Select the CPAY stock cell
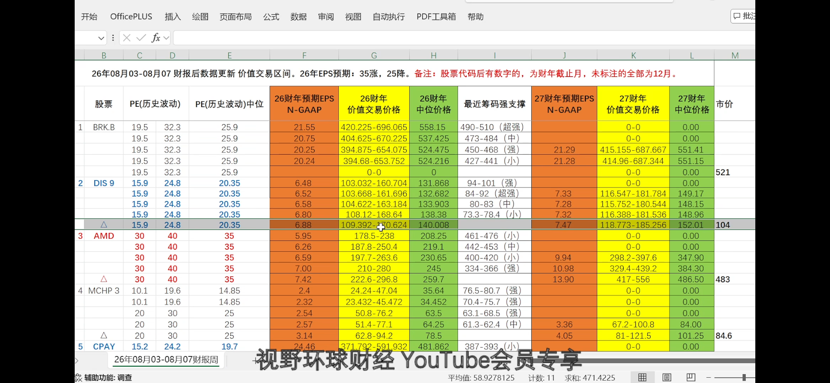 (104, 347)
